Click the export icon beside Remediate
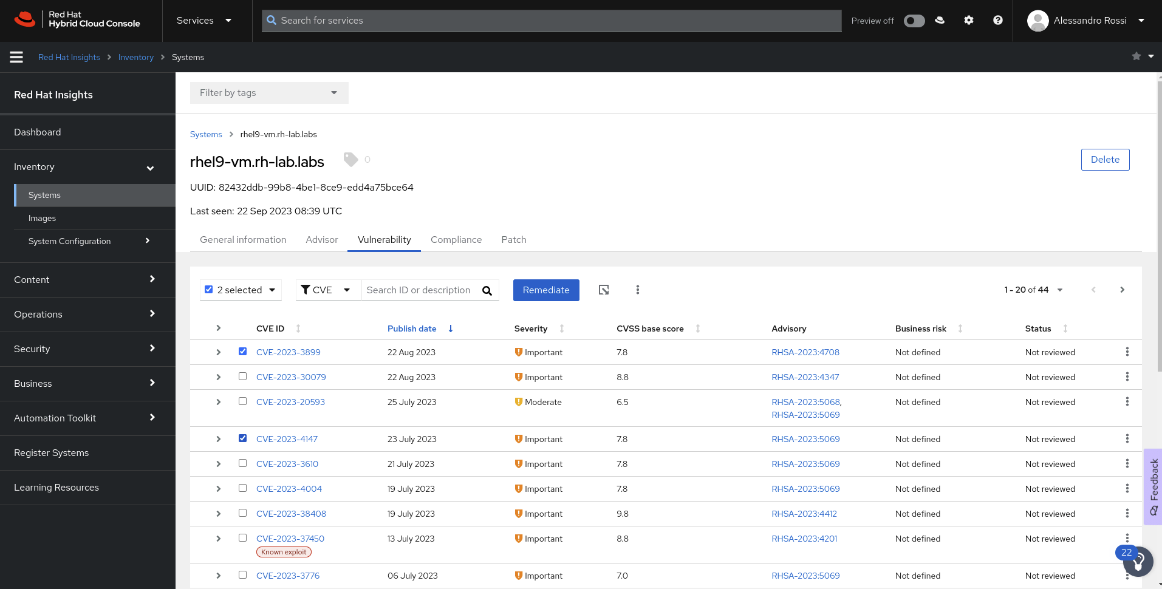1162x589 pixels. [x=604, y=290]
